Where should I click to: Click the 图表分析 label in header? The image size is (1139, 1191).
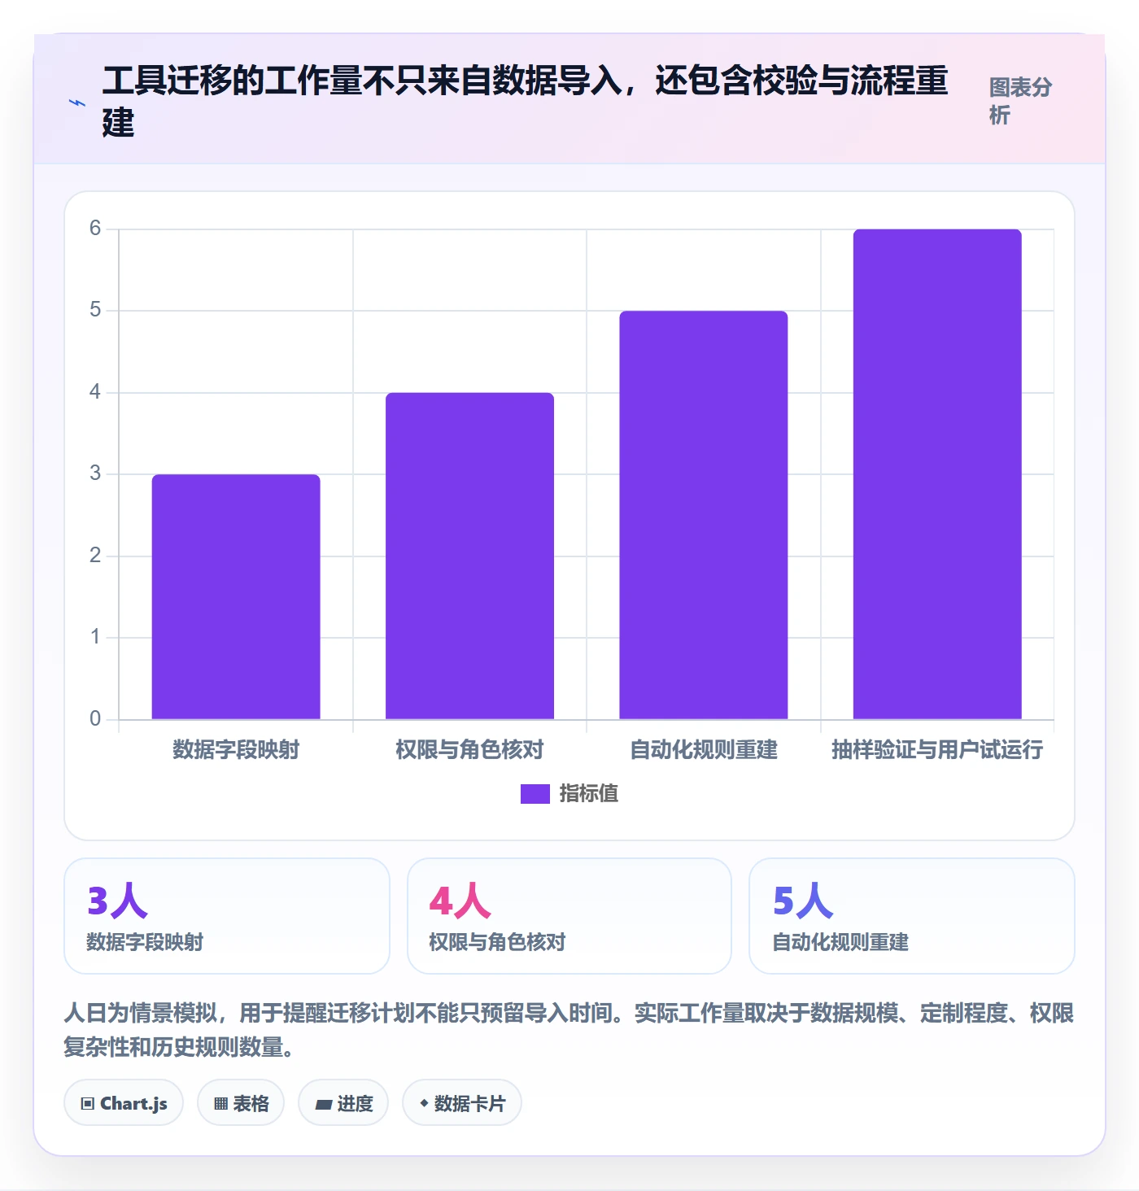(x=1021, y=101)
